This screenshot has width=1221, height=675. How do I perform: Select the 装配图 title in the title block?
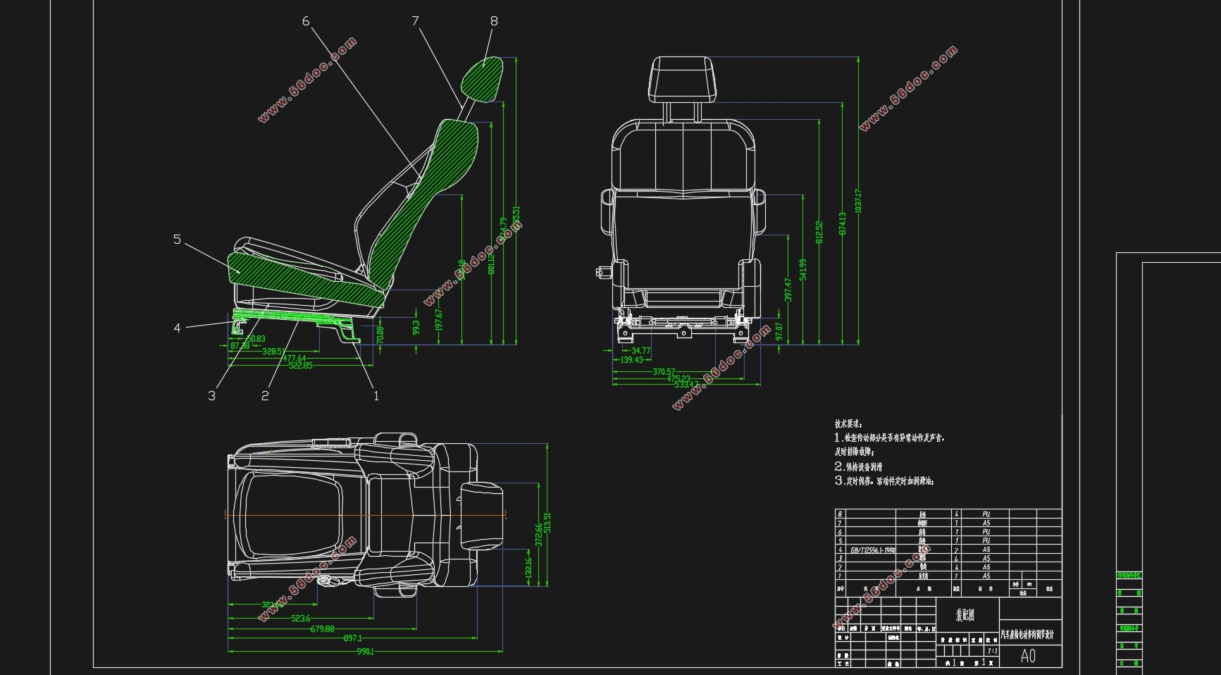click(965, 615)
